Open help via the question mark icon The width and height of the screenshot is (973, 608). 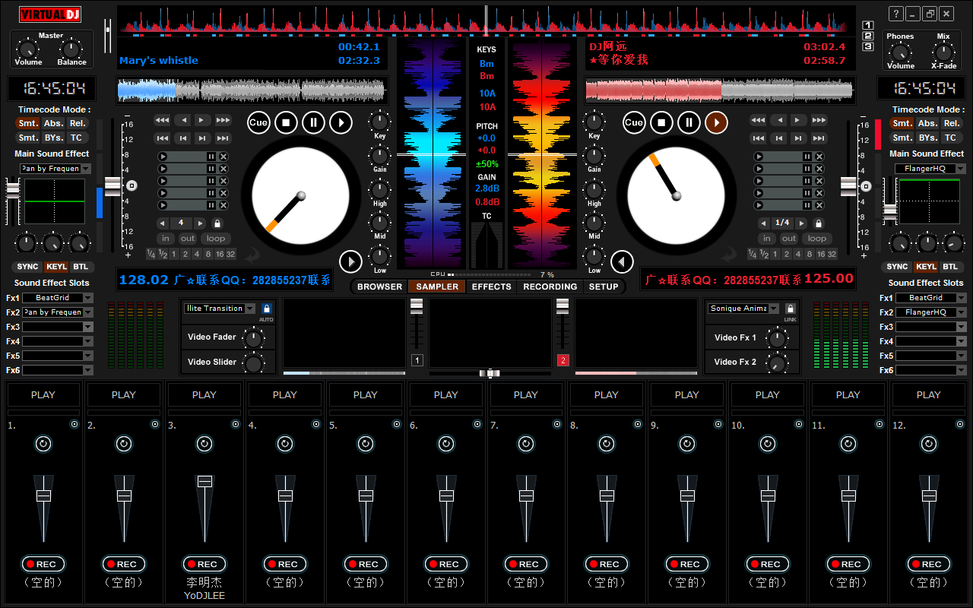(895, 13)
